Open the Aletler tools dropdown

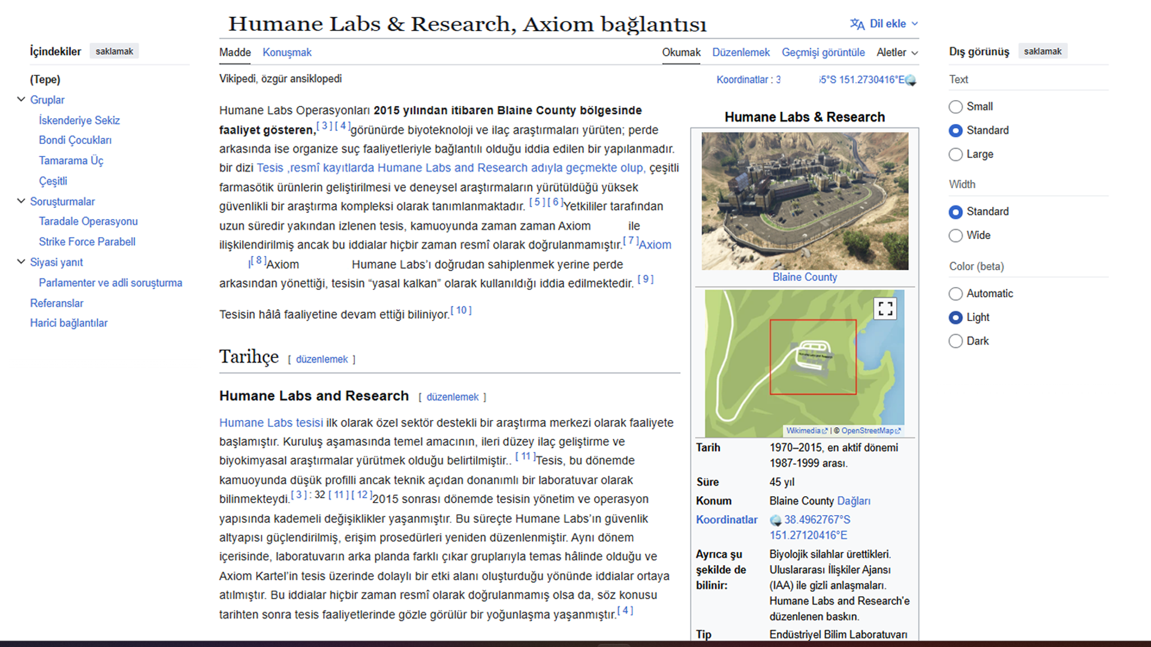click(897, 53)
